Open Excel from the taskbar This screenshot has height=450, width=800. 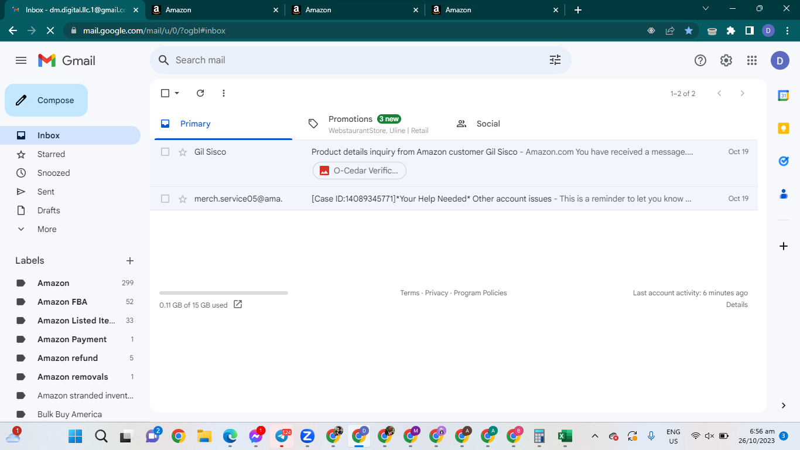(x=565, y=436)
